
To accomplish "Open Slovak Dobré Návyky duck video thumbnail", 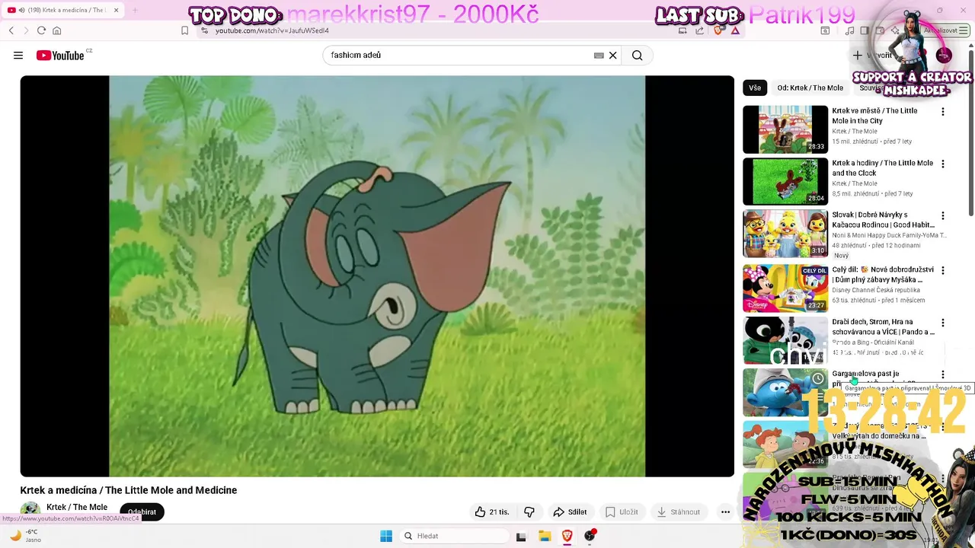I will click(785, 234).
